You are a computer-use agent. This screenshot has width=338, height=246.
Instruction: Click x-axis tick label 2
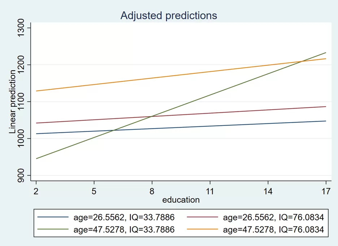point(36,191)
